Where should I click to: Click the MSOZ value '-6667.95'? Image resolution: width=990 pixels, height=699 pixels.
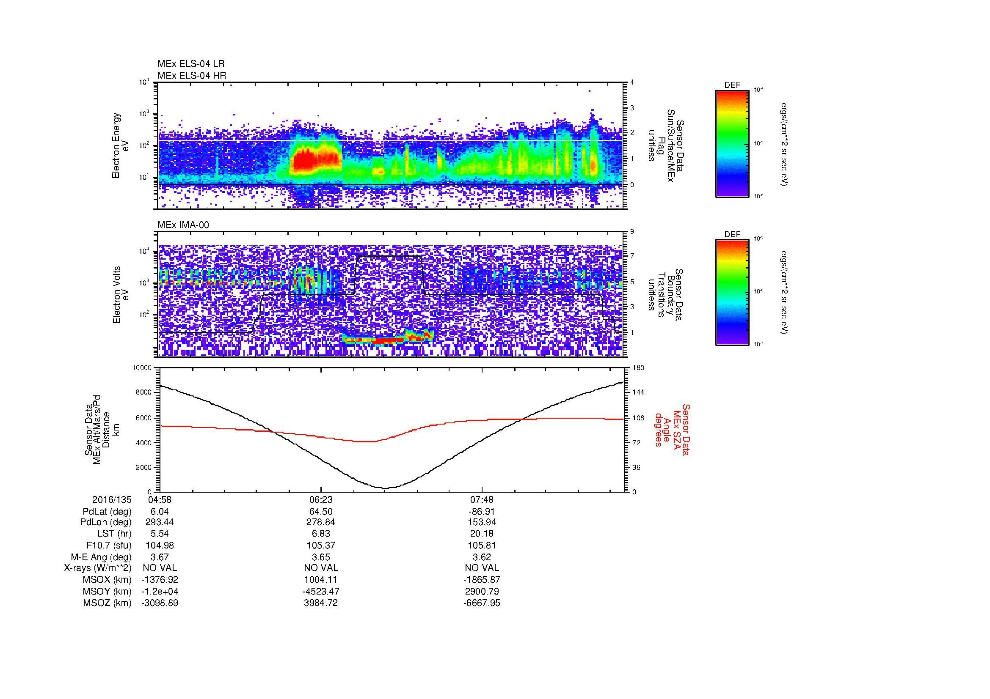coord(482,603)
